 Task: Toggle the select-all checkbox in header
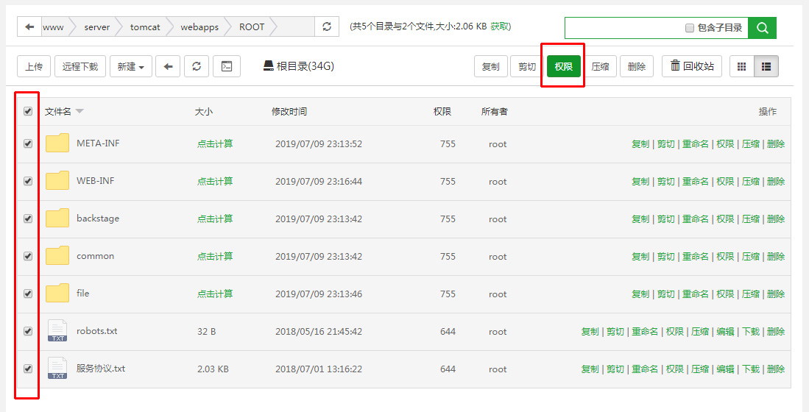click(28, 111)
